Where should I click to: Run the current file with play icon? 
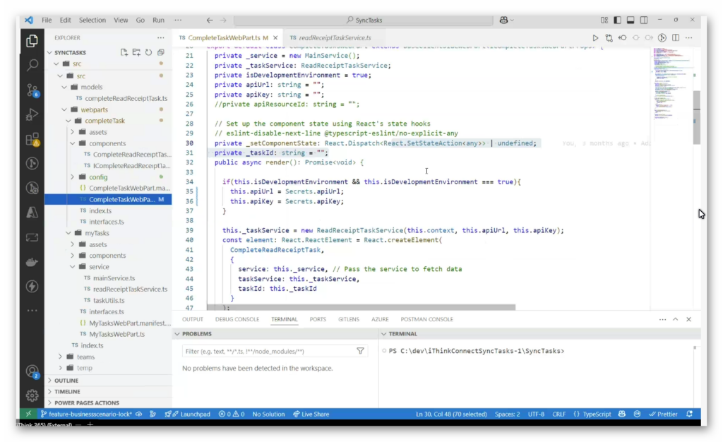[595, 38]
